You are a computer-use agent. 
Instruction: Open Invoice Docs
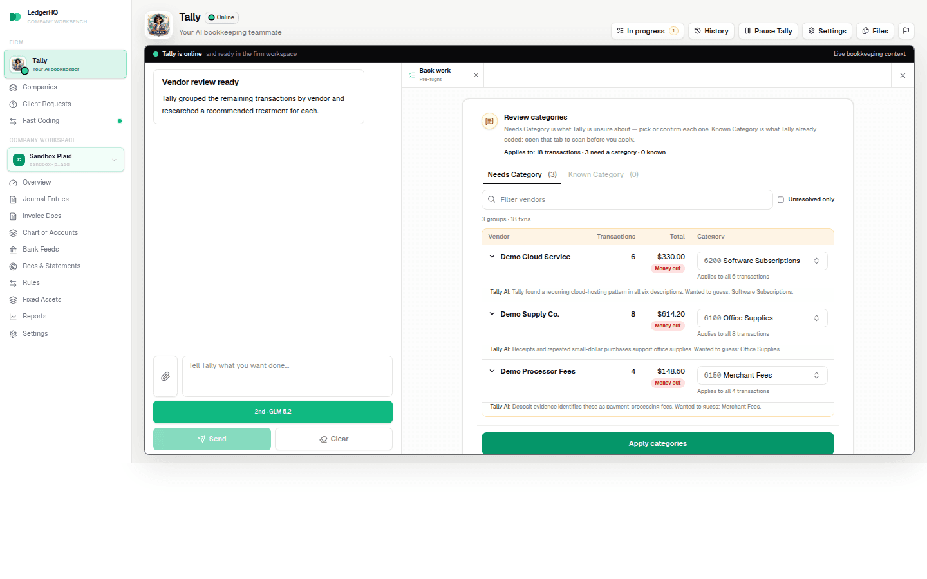[x=42, y=216]
